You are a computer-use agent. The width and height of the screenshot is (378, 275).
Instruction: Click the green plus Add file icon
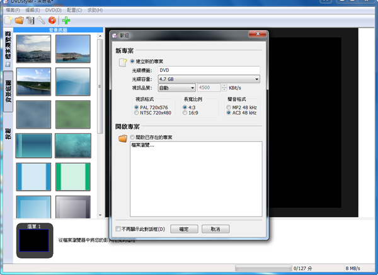pyautogui.click(x=66, y=21)
